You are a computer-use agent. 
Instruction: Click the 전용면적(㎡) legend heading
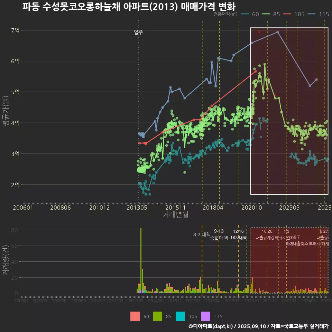coord(225,14)
